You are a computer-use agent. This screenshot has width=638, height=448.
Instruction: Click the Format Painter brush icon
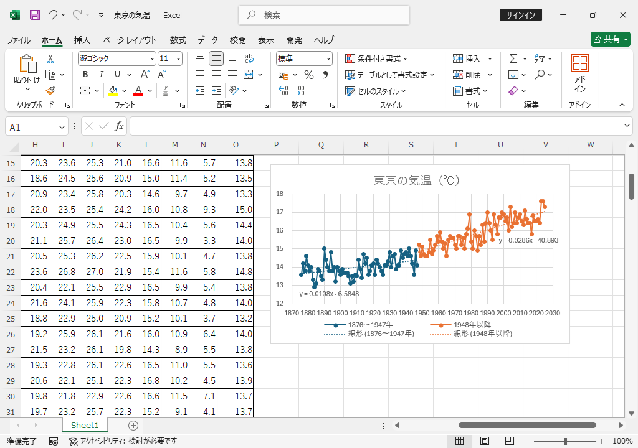click(x=50, y=91)
